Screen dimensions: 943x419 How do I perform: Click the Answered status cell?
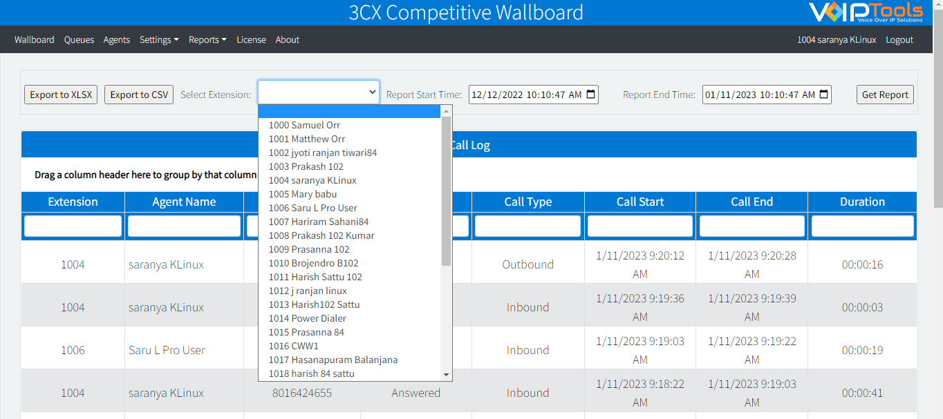tap(416, 393)
